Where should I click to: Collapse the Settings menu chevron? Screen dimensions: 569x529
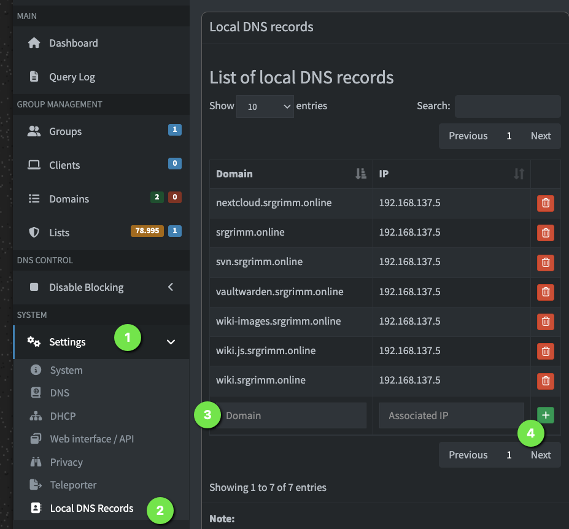[171, 342]
